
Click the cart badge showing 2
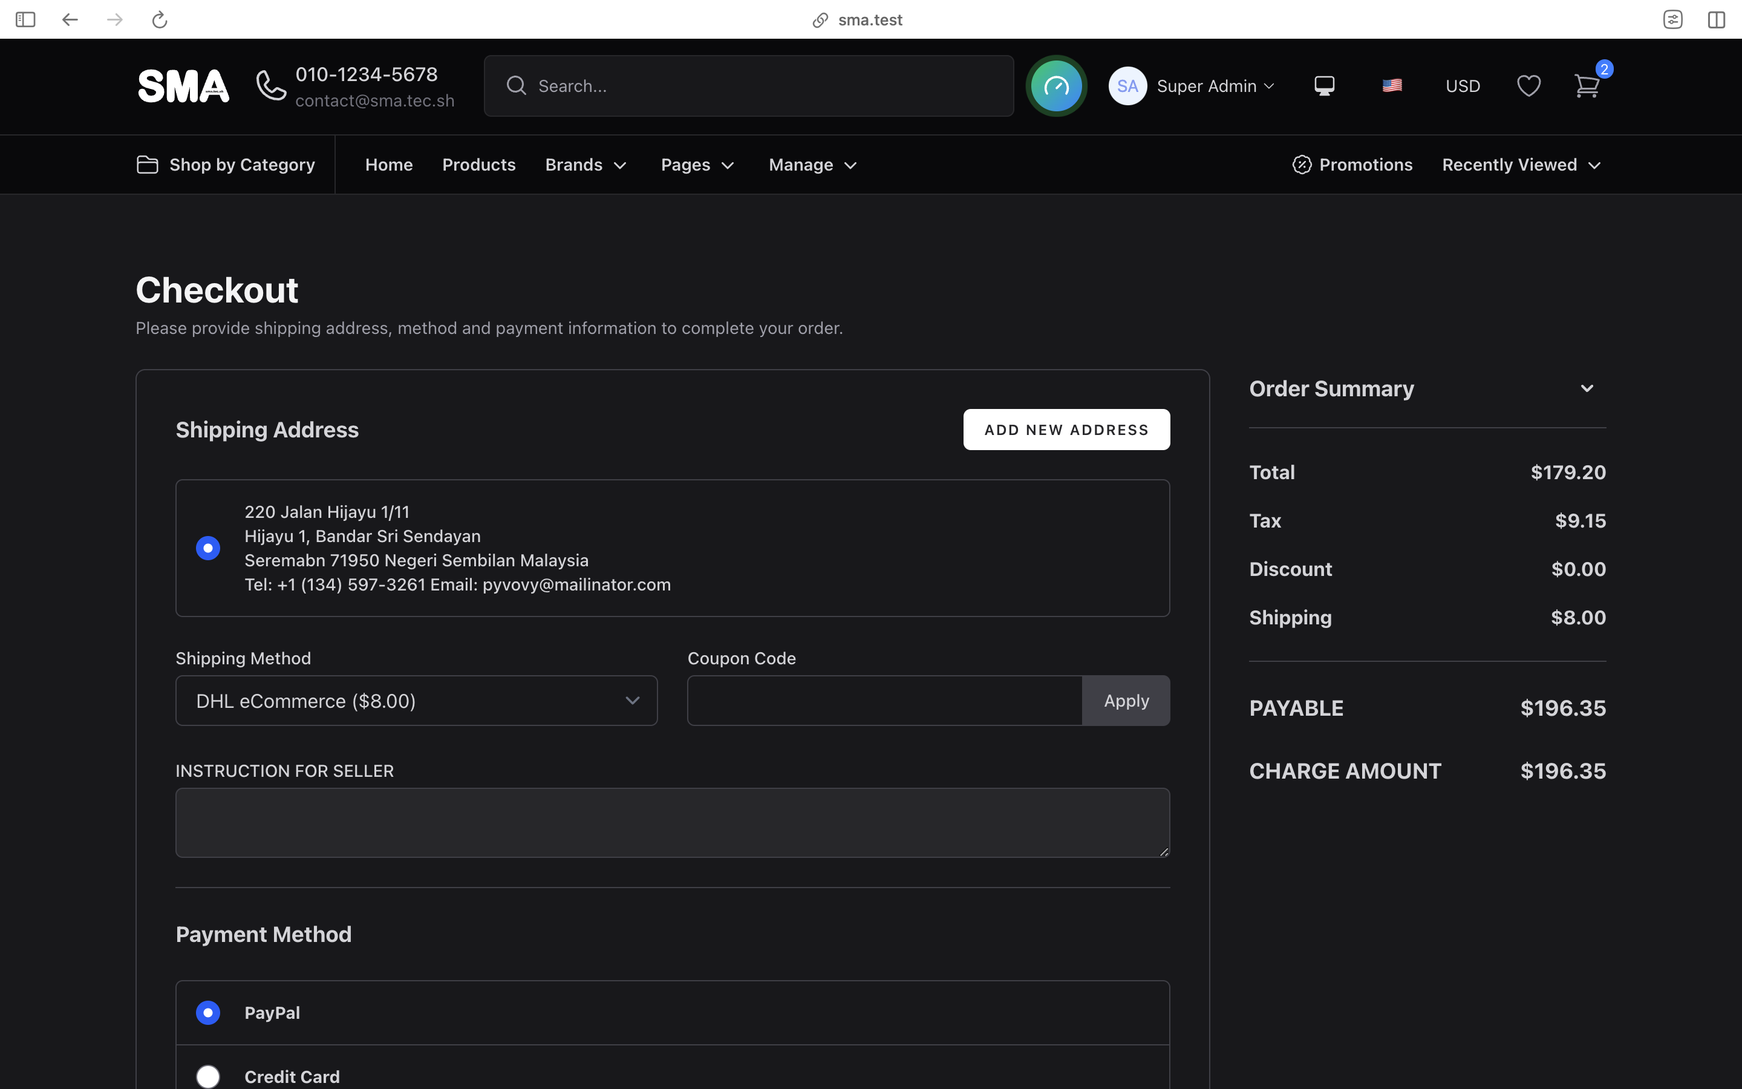point(1604,69)
